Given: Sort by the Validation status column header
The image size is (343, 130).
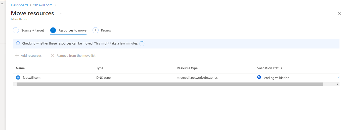Looking at the screenshot, I should coord(269,68).
